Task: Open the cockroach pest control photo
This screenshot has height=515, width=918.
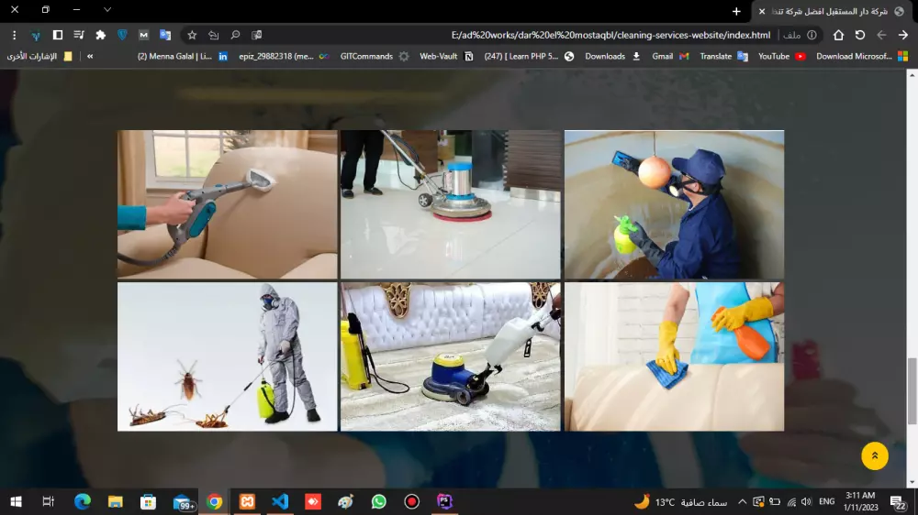Action: click(x=227, y=356)
